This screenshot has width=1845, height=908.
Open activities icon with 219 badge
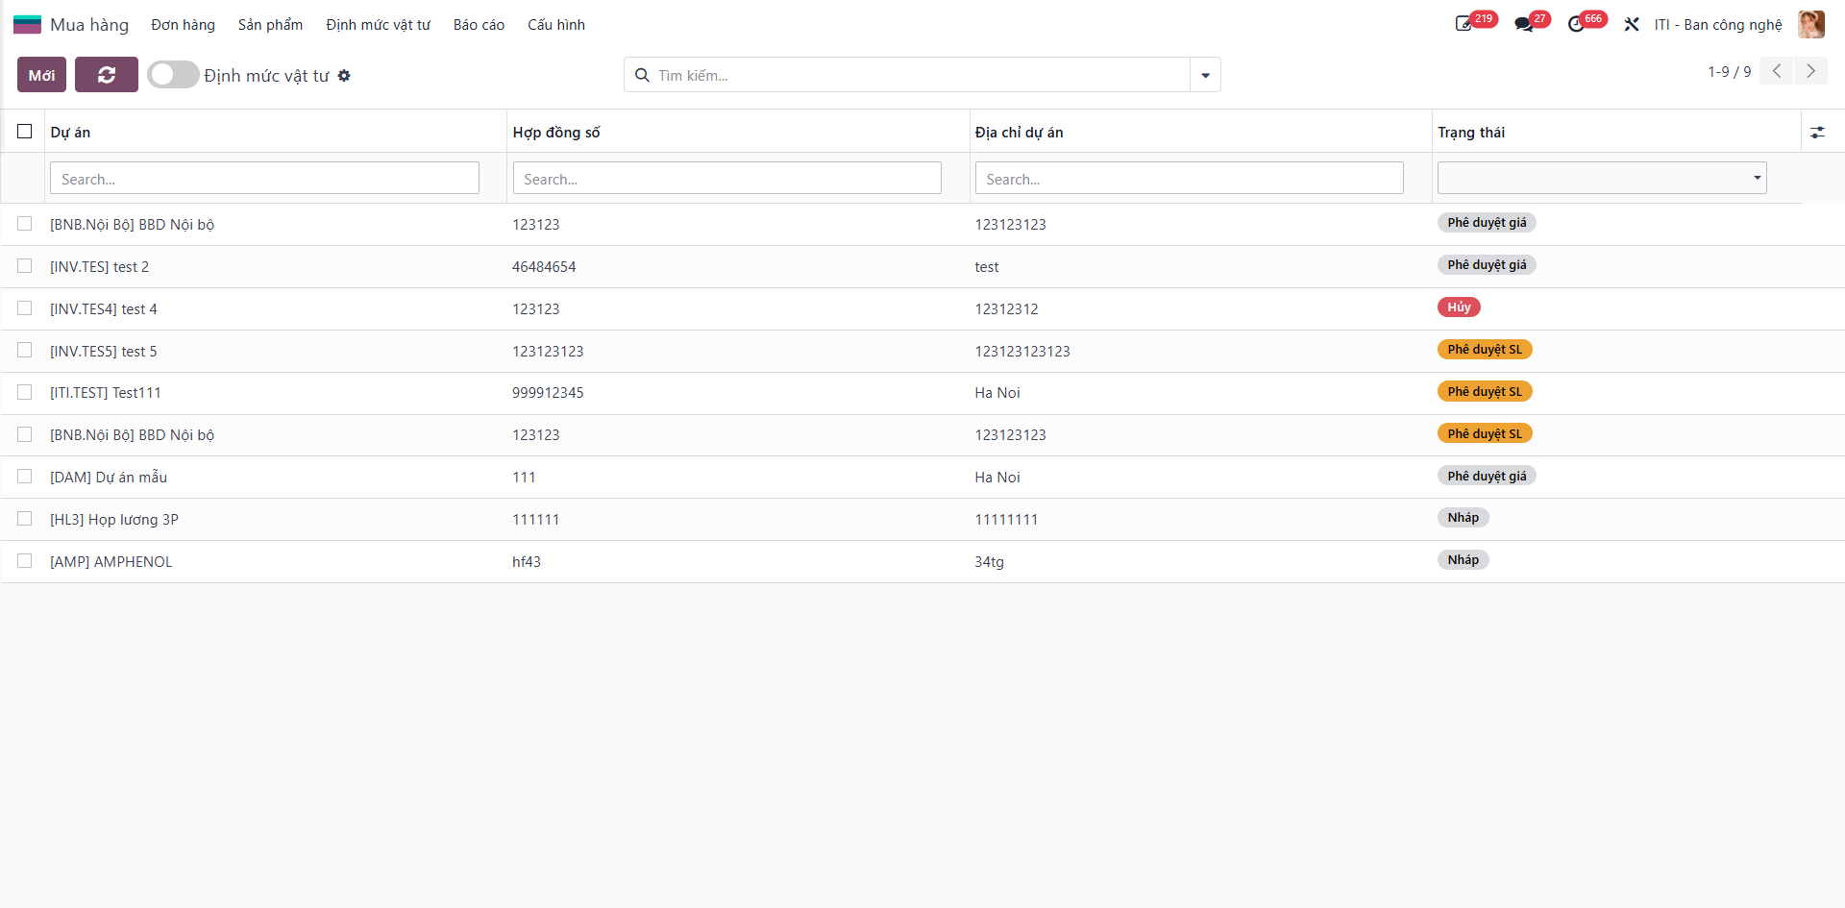coord(1464,24)
